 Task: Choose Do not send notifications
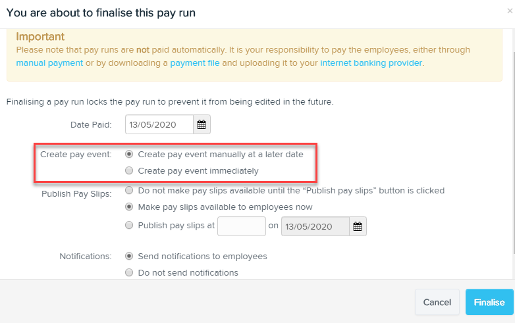[x=129, y=272]
